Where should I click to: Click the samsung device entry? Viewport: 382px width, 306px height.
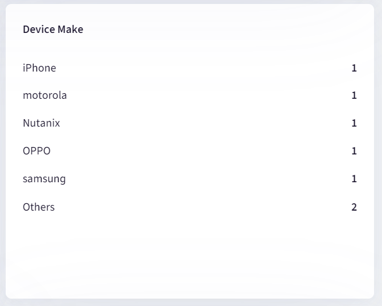44,179
